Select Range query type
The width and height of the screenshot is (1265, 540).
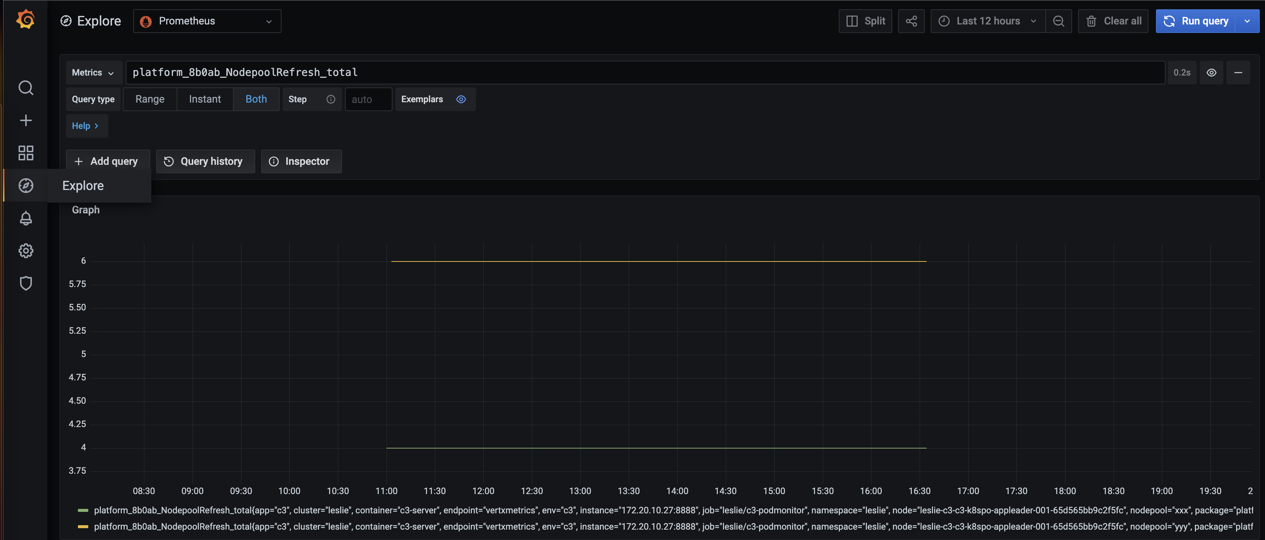click(150, 99)
